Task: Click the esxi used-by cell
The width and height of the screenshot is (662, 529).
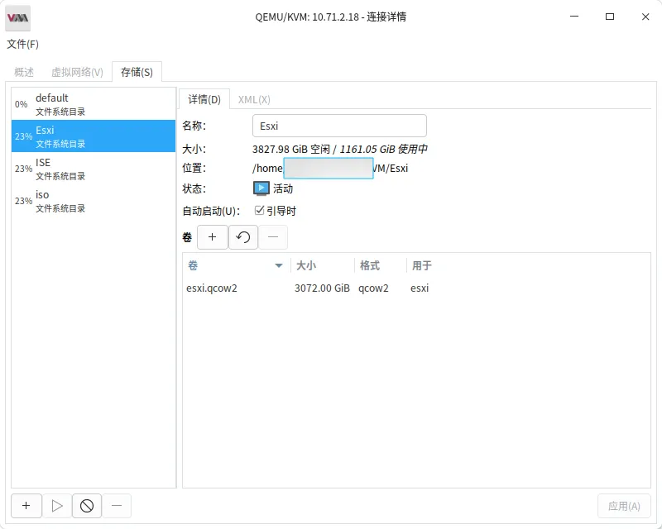Action: click(420, 288)
